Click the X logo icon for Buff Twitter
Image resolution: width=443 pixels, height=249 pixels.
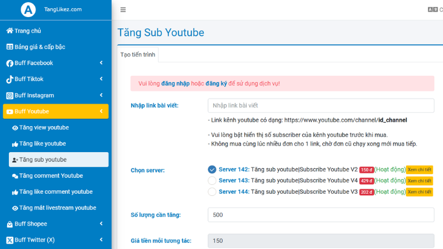(x=9, y=240)
